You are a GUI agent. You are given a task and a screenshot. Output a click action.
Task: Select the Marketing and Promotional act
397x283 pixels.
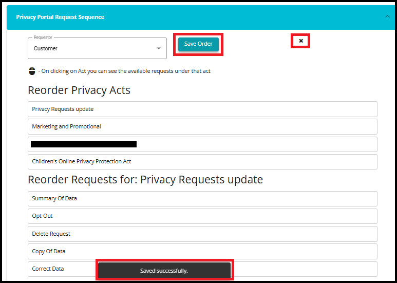tap(202, 126)
